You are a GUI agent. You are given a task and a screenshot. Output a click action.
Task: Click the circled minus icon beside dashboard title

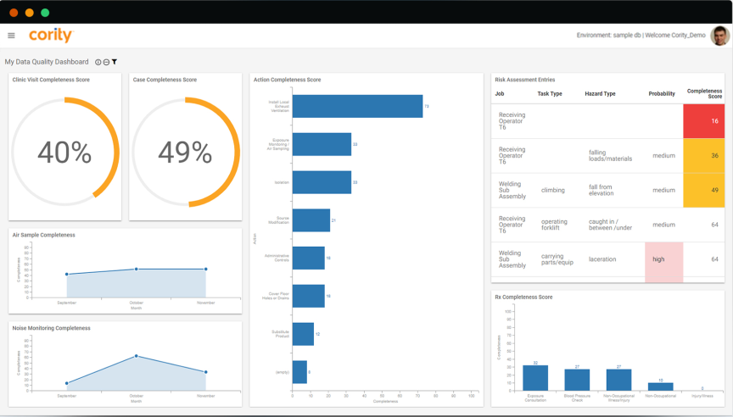[x=106, y=62]
